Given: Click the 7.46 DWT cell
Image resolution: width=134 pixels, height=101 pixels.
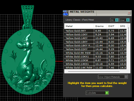Looking at the screenshot, I should 113,68.
